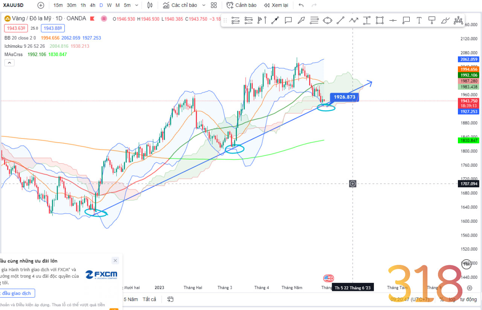Image resolution: width=482 pixels, height=310 pixels.
Task: Open the go to date calendar icon
Action: (171, 299)
